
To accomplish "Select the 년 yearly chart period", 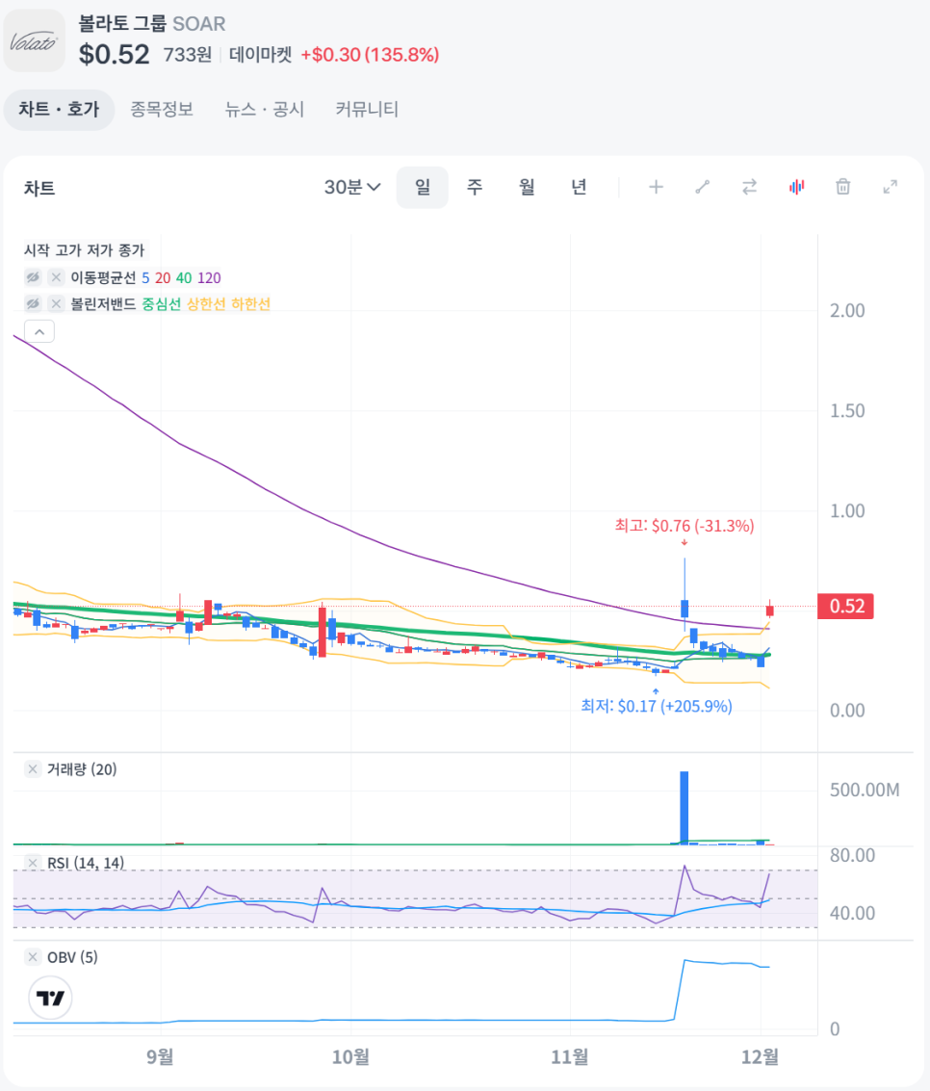I will (x=579, y=187).
